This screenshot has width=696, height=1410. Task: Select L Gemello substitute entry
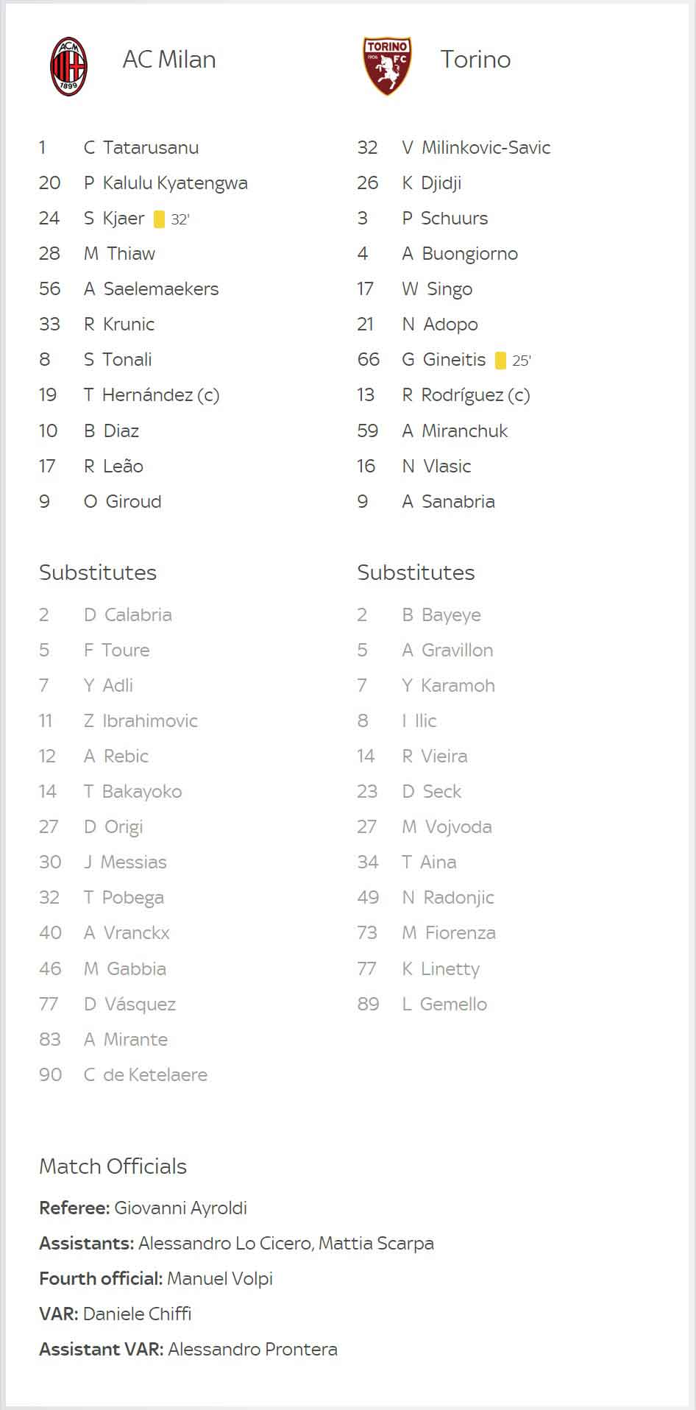[444, 1005]
